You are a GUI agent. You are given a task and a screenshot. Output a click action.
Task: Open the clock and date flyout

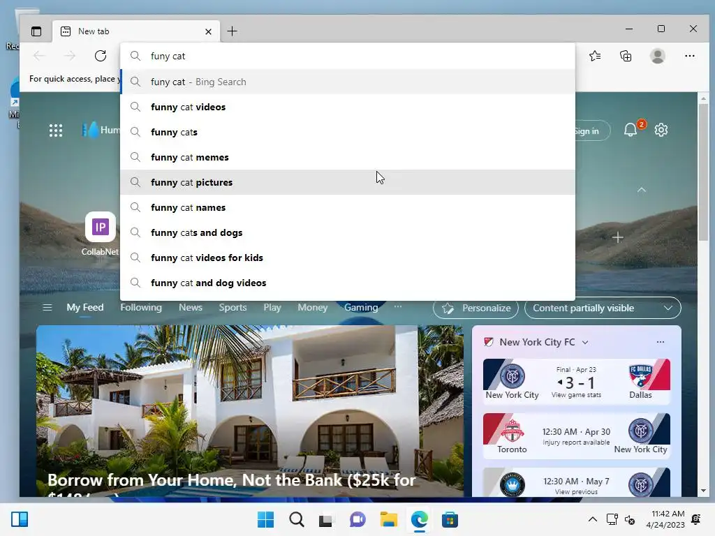(665, 519)
